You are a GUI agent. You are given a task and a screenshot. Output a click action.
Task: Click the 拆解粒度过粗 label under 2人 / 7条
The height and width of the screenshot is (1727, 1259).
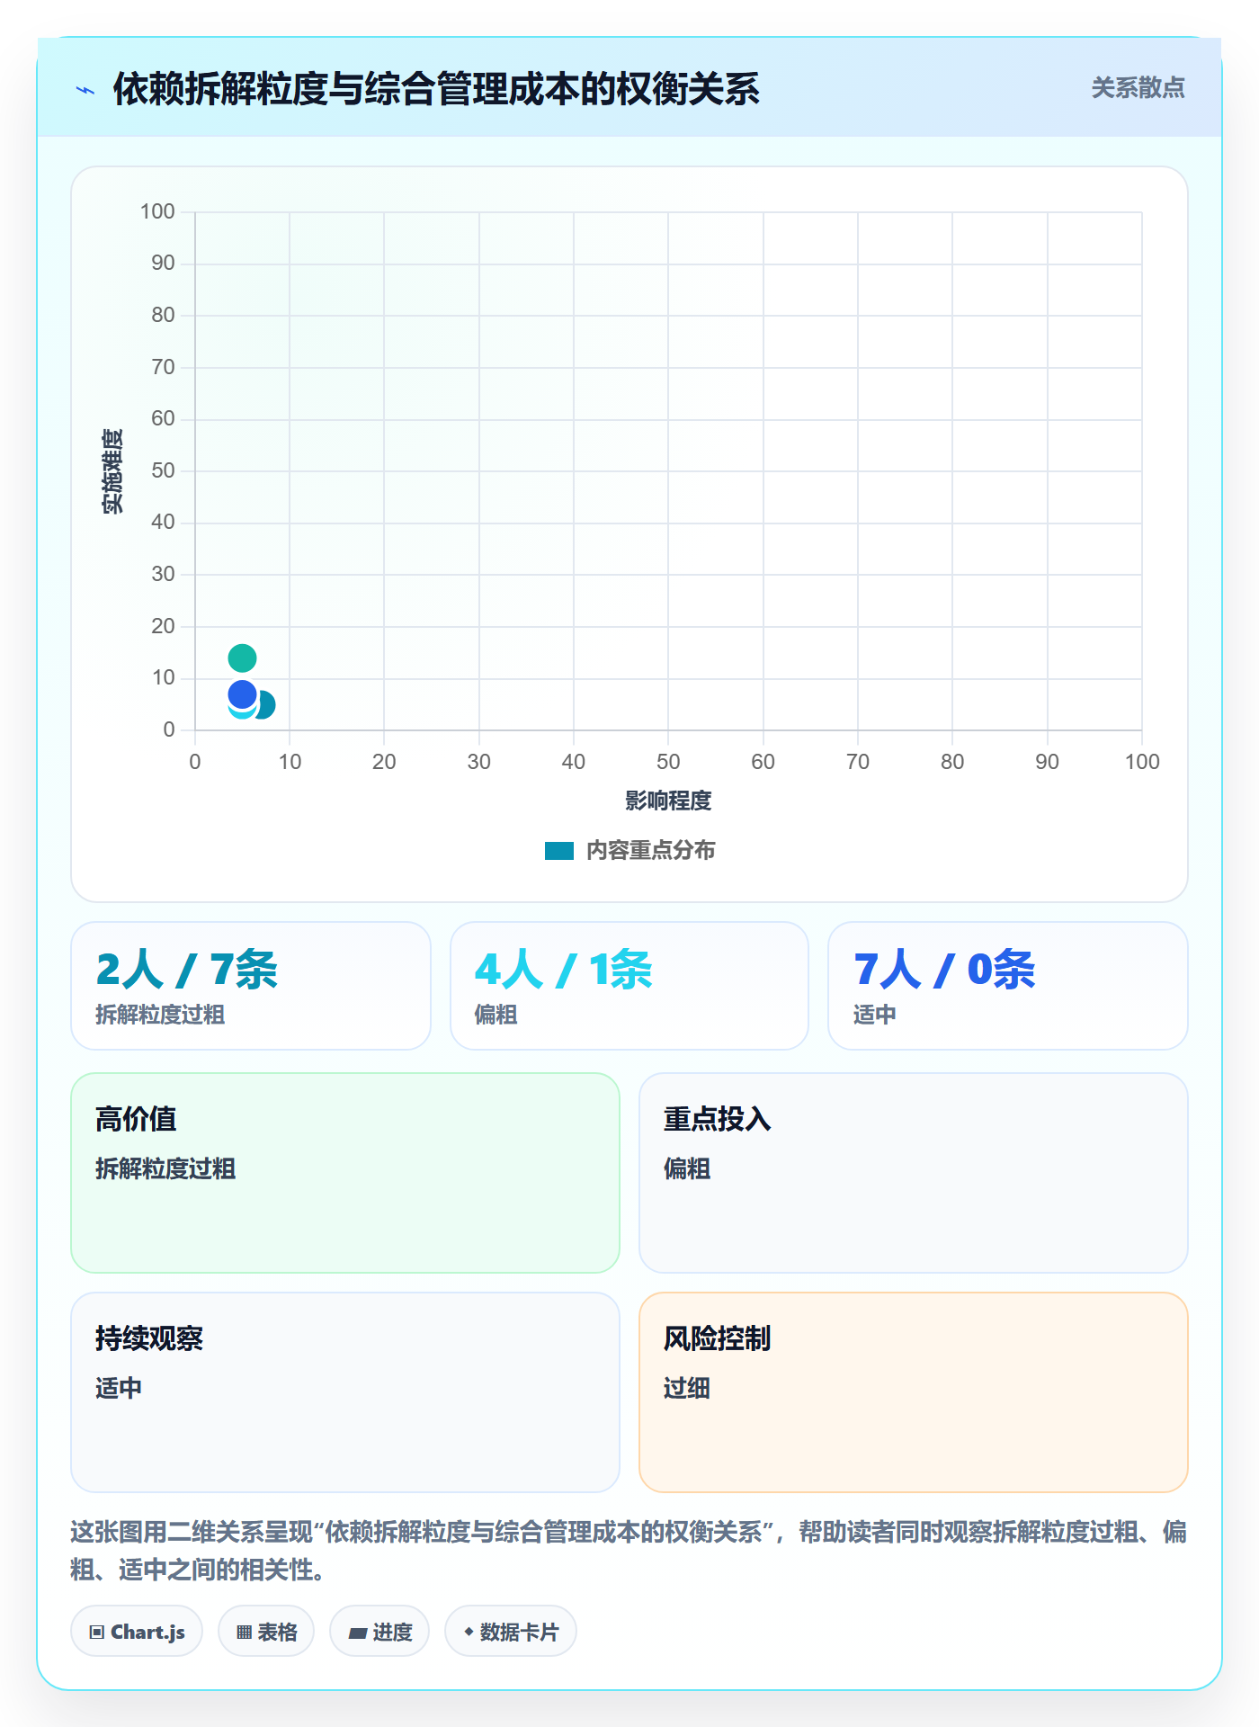click(160, 1015)
